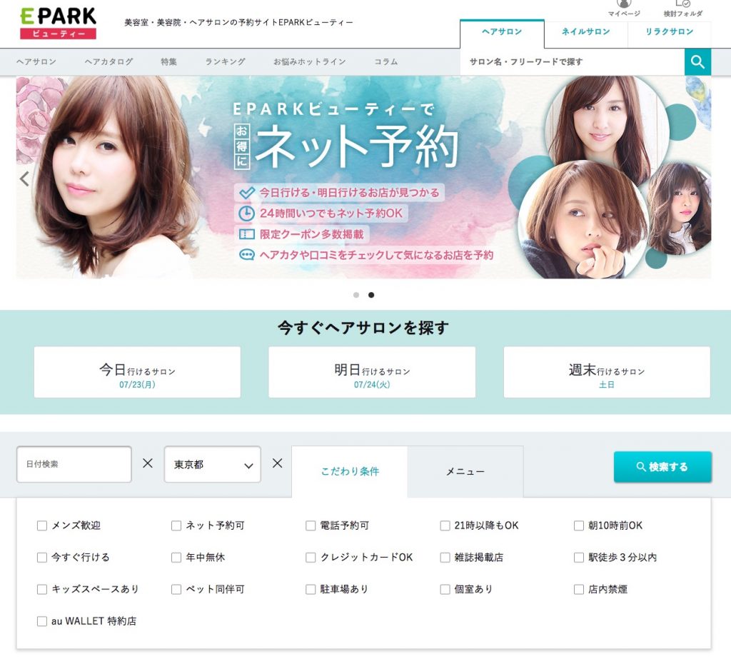The height and width of the screenshot is (659, 731).
Task: Click the site tagline 美容室・美容院 text
Action: coord(238,22)
